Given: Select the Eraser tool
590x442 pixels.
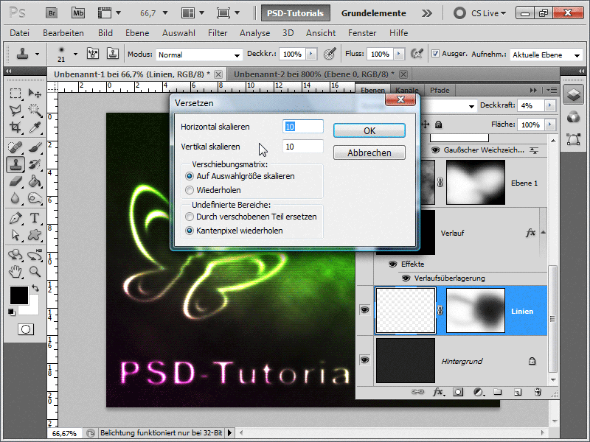Looking at the screenshot, I should click(x=15, y=181).
